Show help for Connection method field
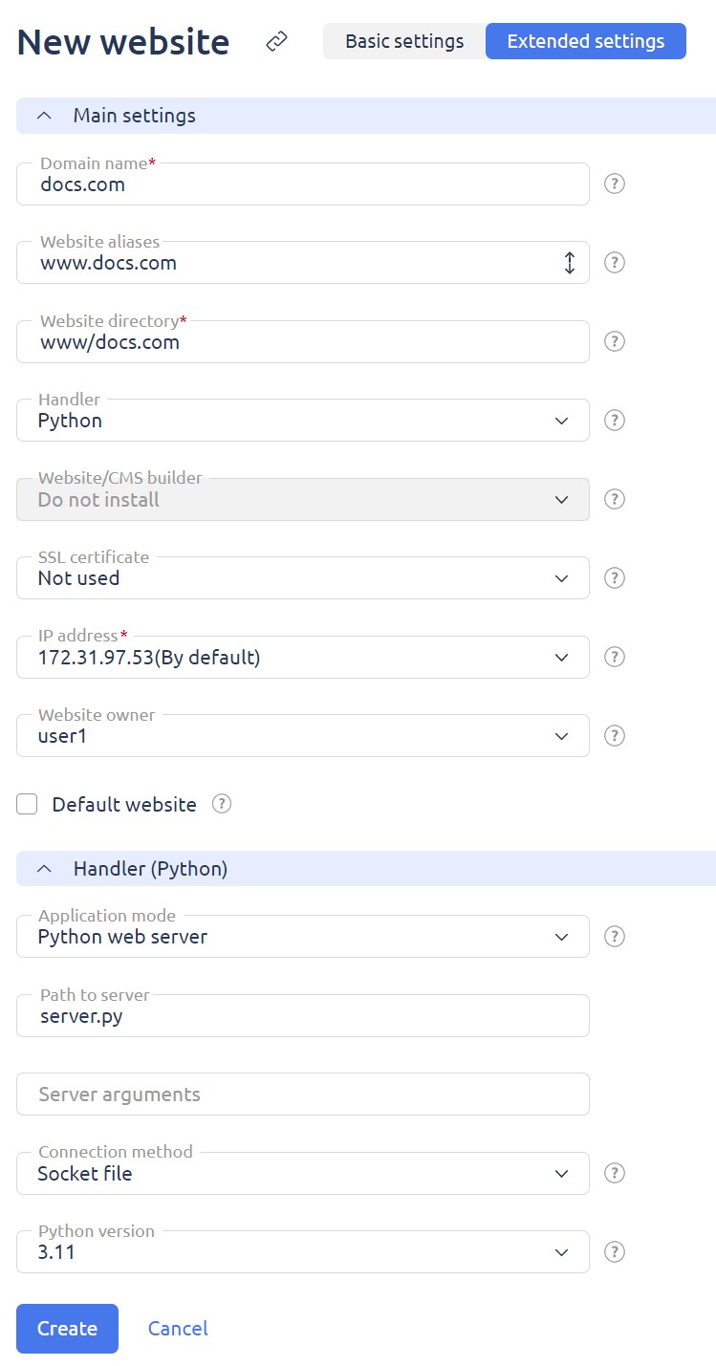Viewport: 716px width, 1366px height. pyautogui.click(x=616, y=1173)
